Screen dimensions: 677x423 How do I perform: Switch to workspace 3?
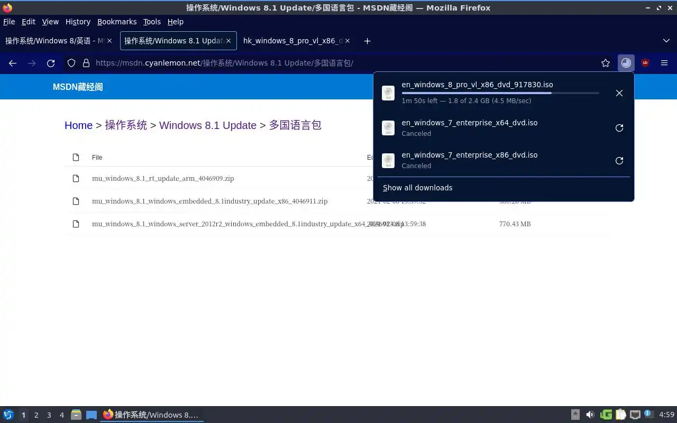coord(49,415)
